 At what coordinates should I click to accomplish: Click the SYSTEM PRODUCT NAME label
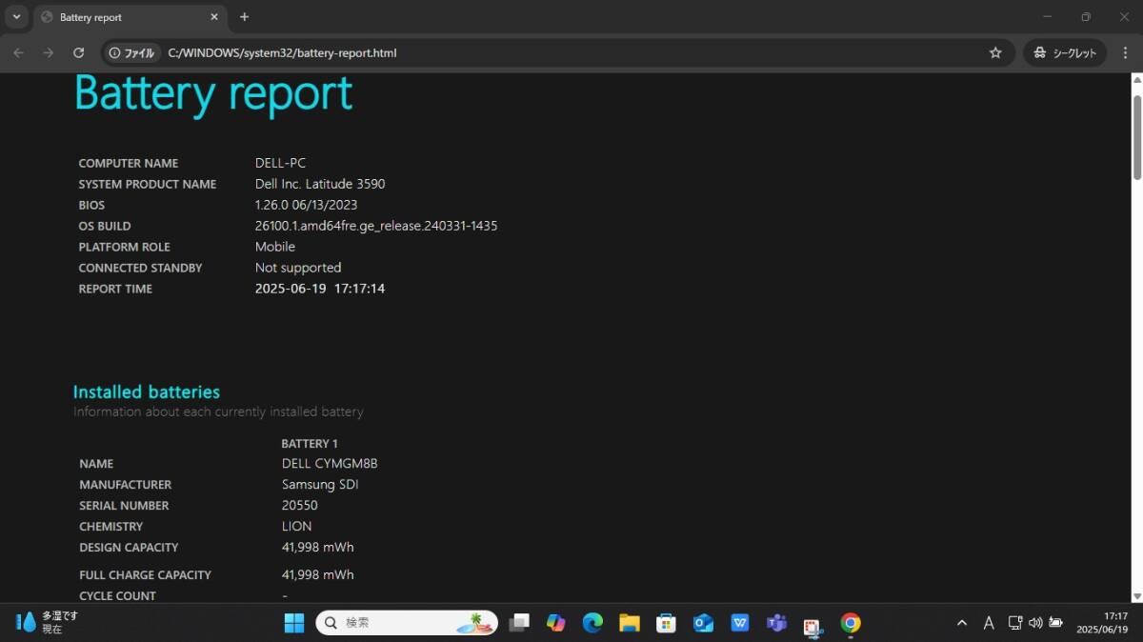(148, 184)
